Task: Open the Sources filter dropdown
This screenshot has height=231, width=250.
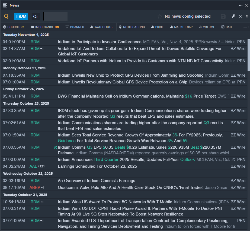Action: click(14, 27)
